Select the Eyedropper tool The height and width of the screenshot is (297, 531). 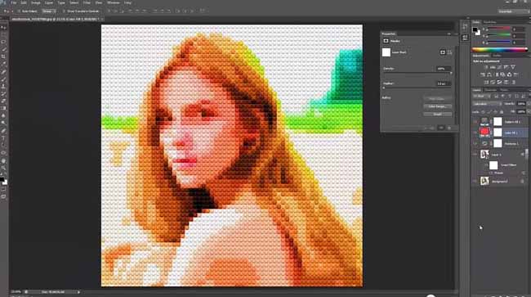[x=4, y=64]
